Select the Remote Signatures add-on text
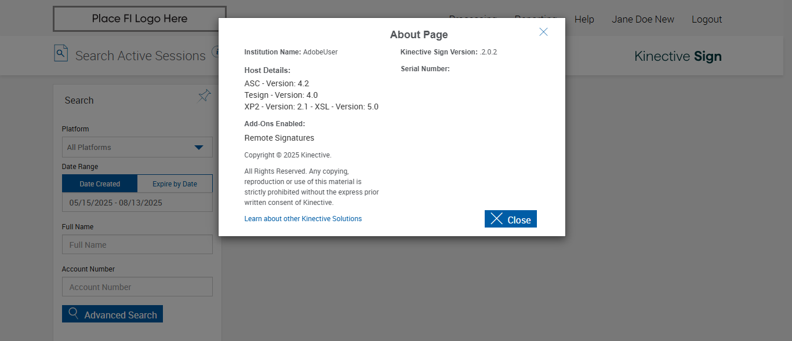Viewport: 792px width, 341px height. pos(279,138)
